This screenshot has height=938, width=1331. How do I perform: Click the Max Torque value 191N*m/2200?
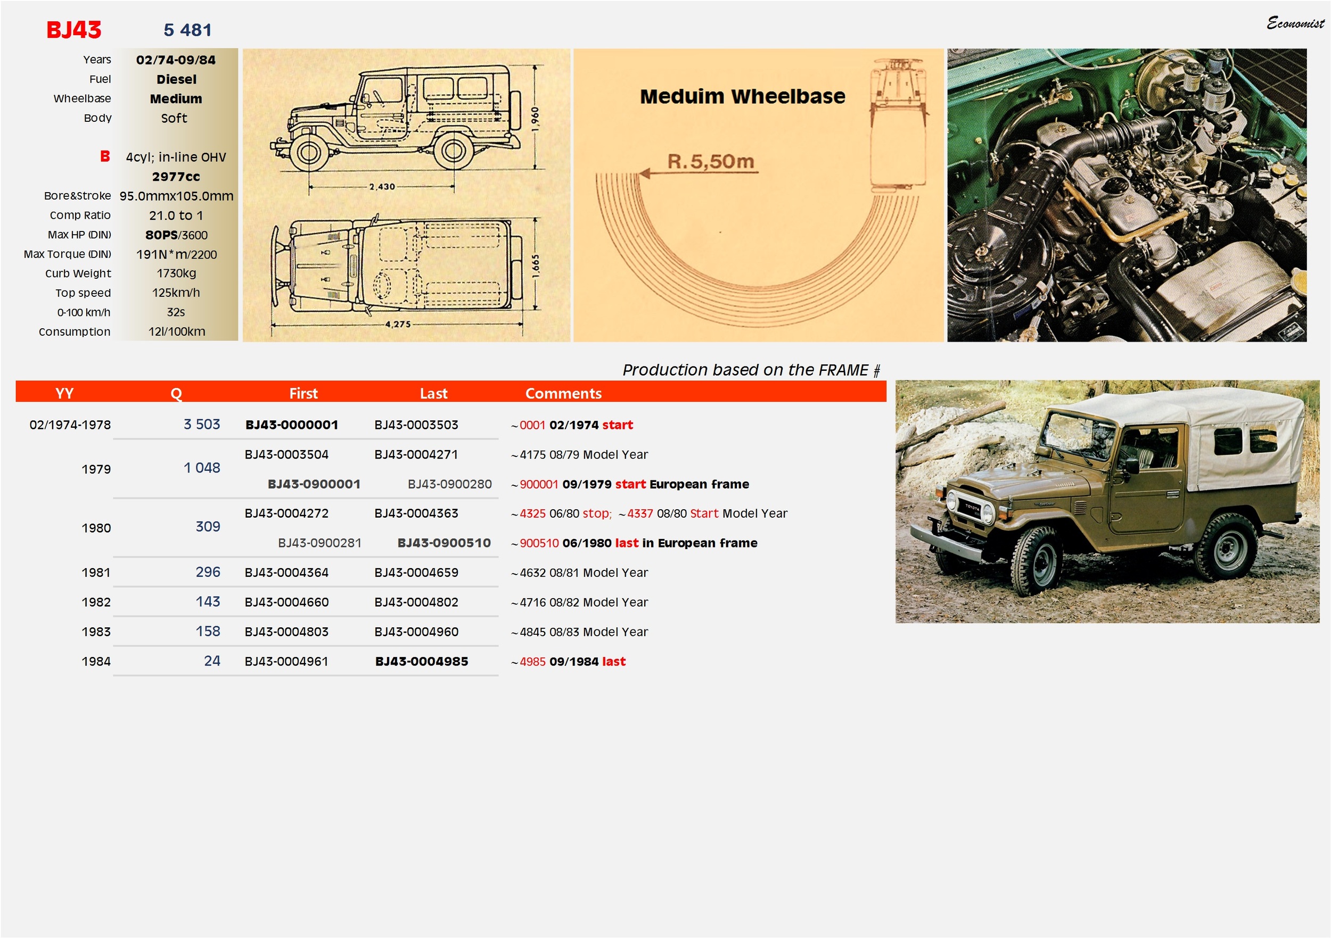(x=176, y=254)
